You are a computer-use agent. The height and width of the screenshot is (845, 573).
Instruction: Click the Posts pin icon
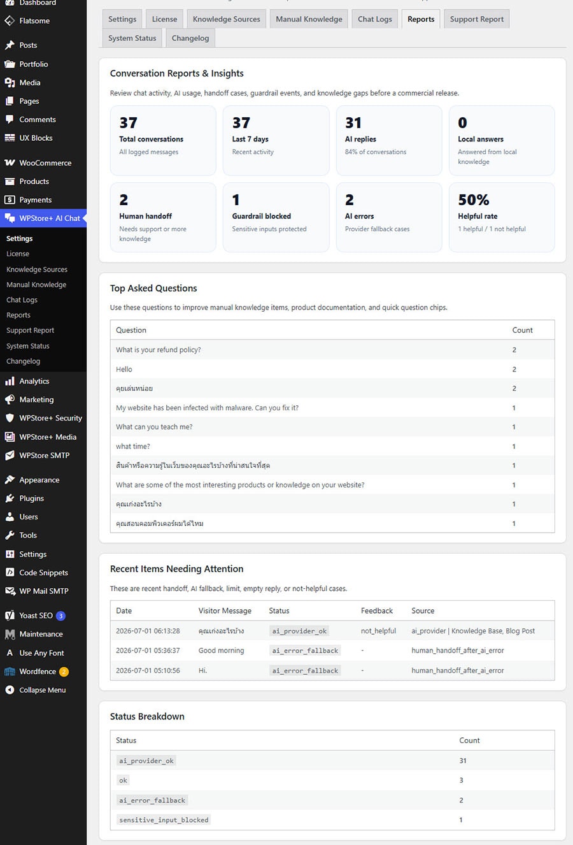[x=10, y=45]
